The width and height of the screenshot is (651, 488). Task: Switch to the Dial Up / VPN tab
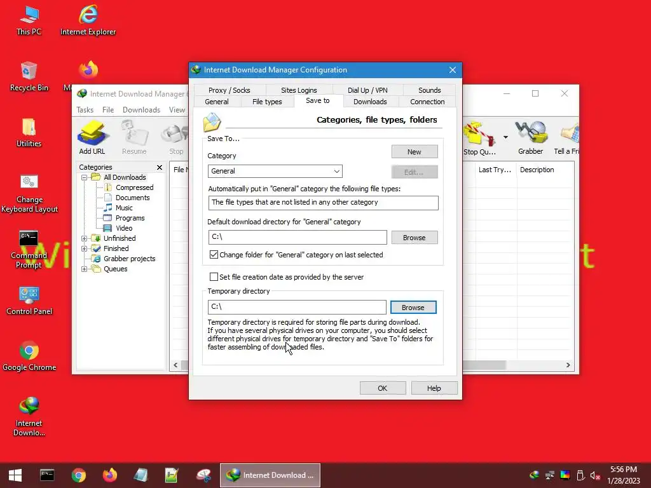click(367, 90)
